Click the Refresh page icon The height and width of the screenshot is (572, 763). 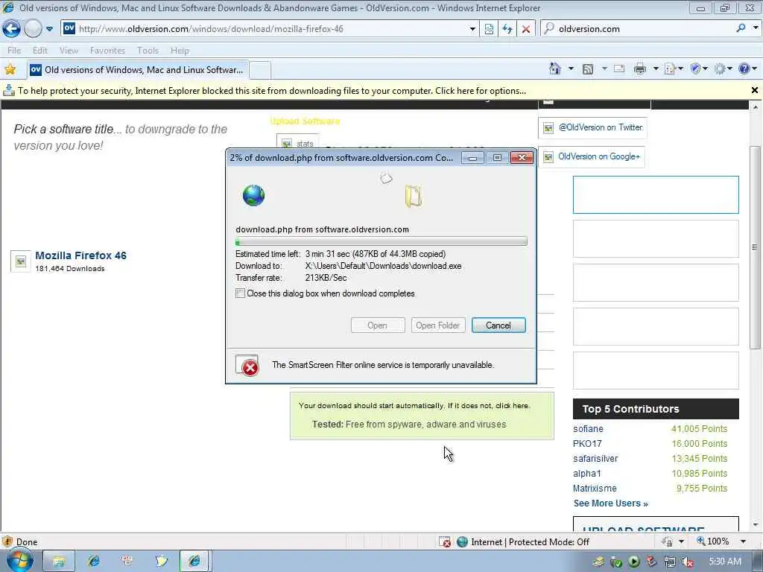pyautogui.click(x=507, y=29)
